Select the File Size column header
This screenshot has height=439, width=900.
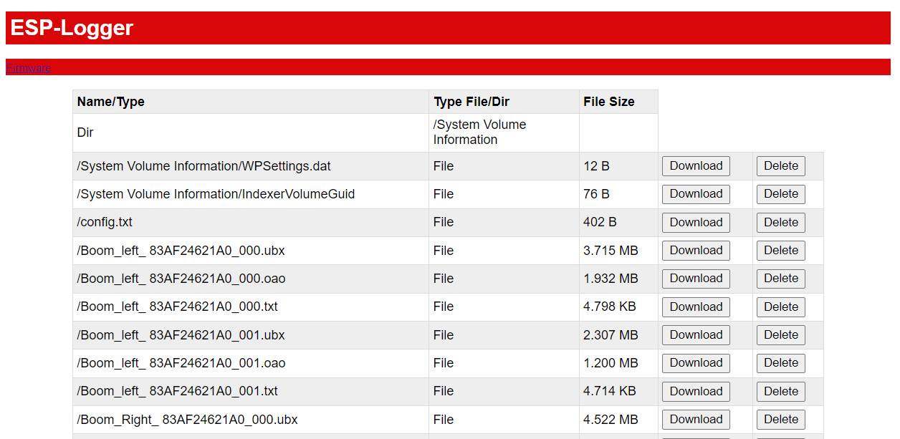(608, 101)
